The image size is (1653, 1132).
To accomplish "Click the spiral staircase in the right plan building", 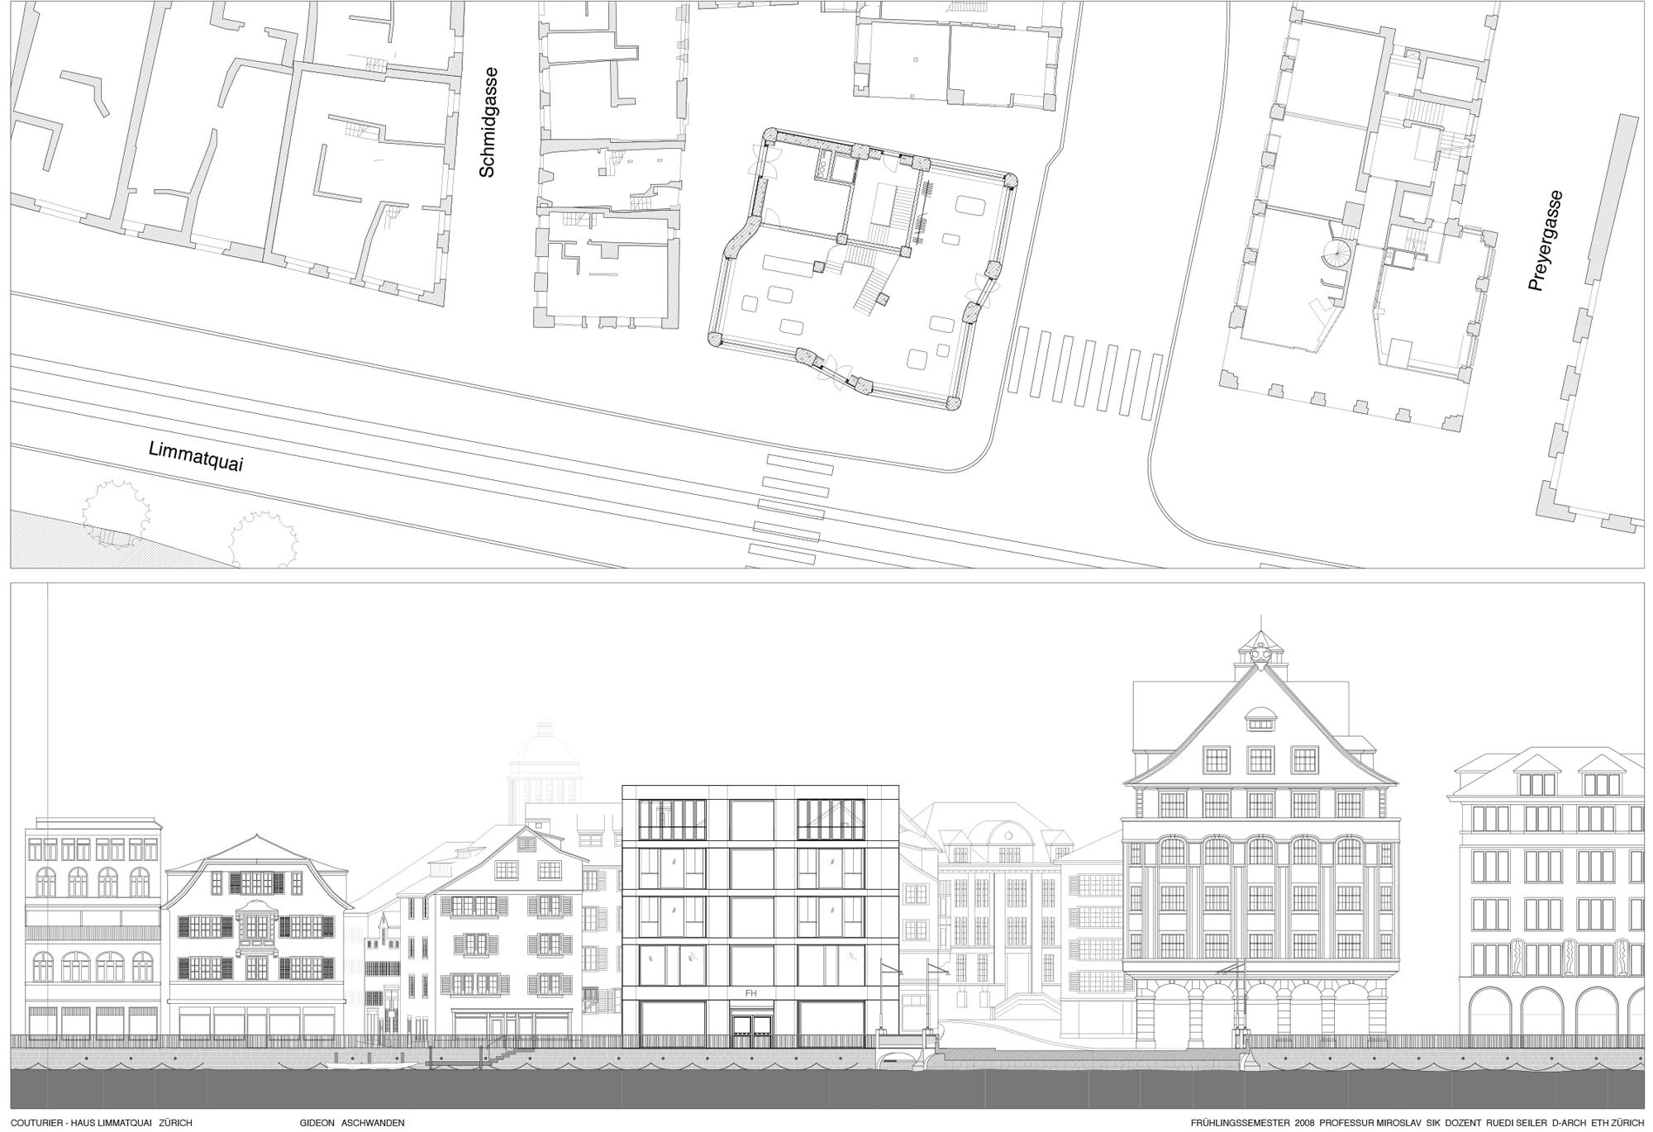I will (1338, 253).
